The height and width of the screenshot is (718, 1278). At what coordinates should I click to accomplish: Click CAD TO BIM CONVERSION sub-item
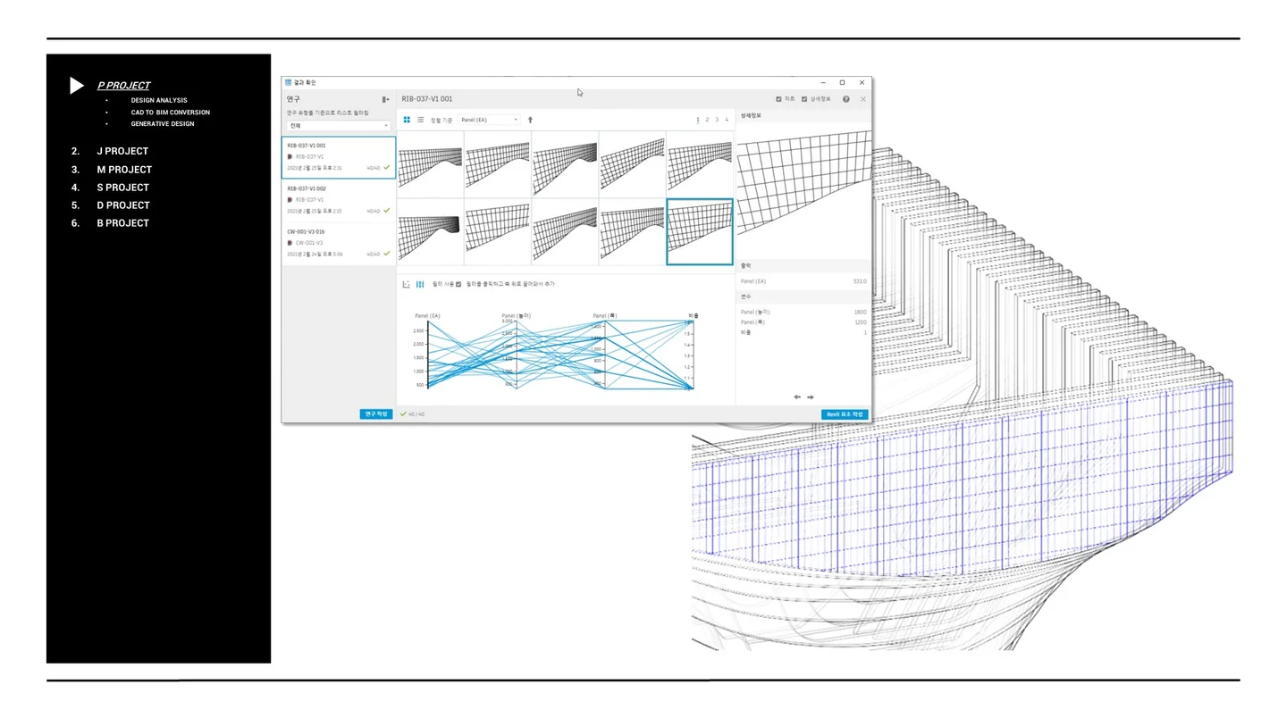[171, 113]
